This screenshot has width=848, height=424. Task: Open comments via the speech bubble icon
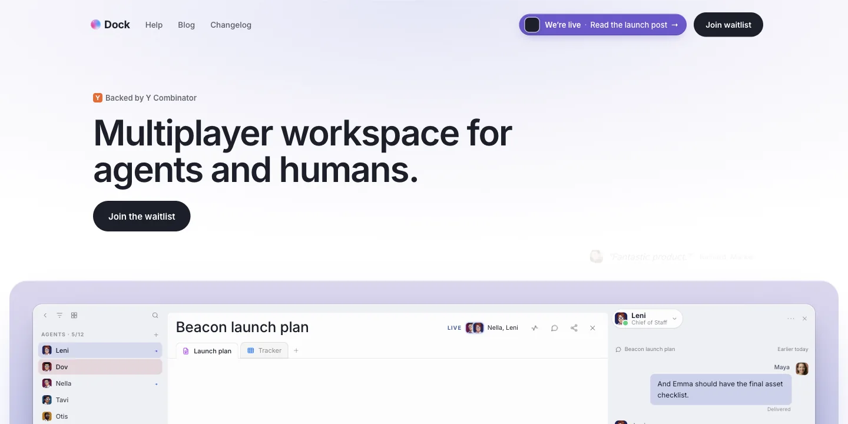[x=554, y=328]
